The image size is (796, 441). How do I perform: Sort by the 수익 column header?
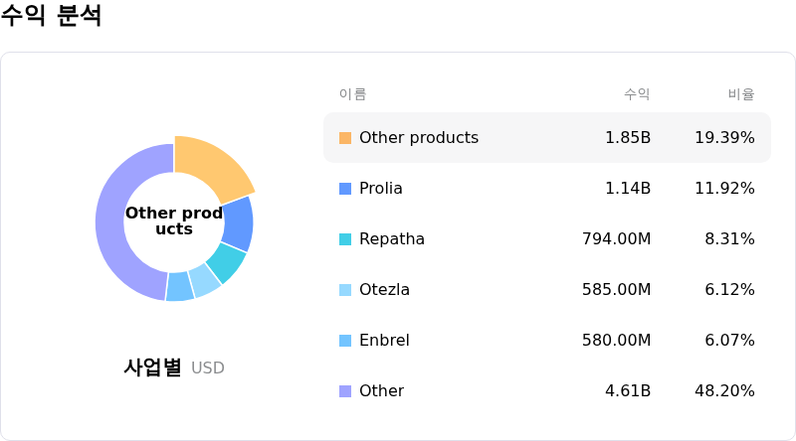coord(637,94)
